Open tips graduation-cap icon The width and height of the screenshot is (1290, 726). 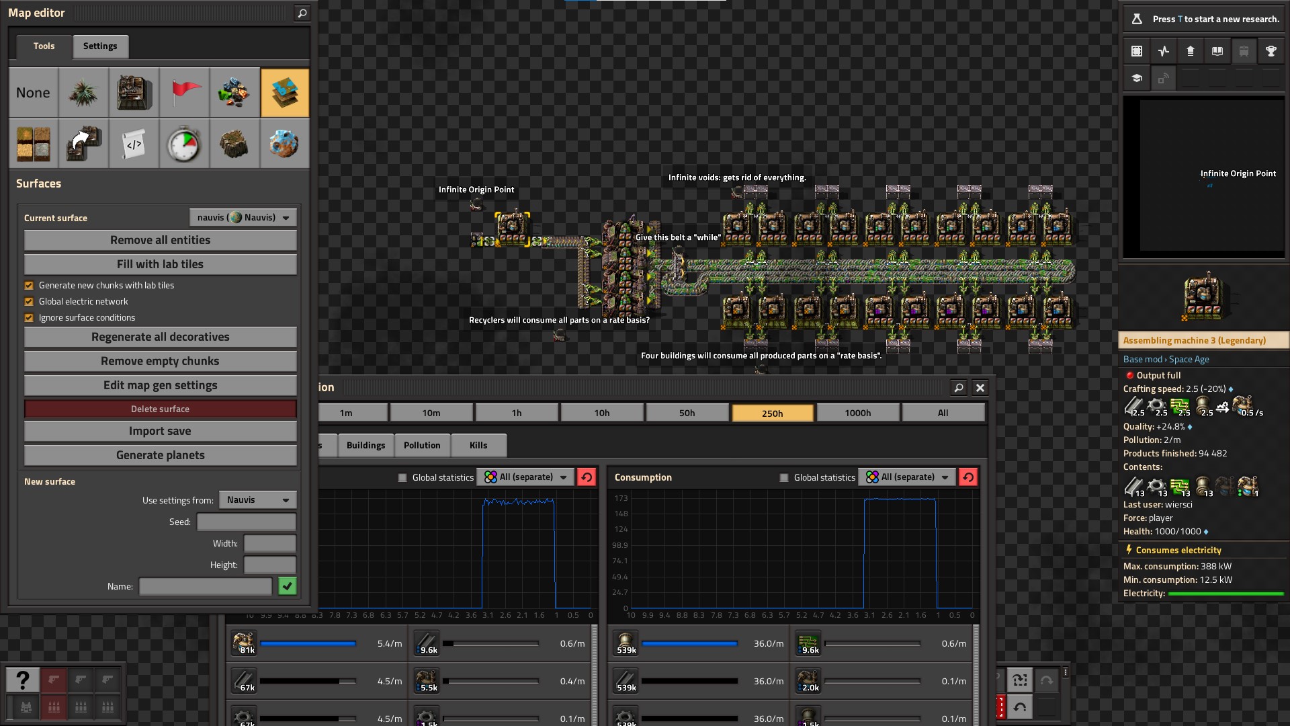(1137, 78)
